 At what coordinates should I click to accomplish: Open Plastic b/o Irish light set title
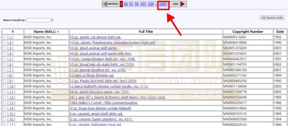tap(103, 81)
